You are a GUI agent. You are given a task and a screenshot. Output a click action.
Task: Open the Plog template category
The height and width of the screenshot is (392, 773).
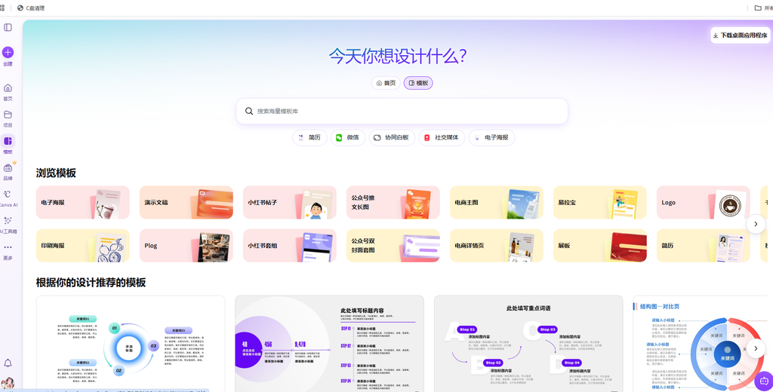pos(186,245)
